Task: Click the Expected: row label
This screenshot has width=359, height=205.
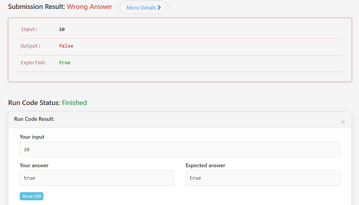Action: click(x=33, y=63)
